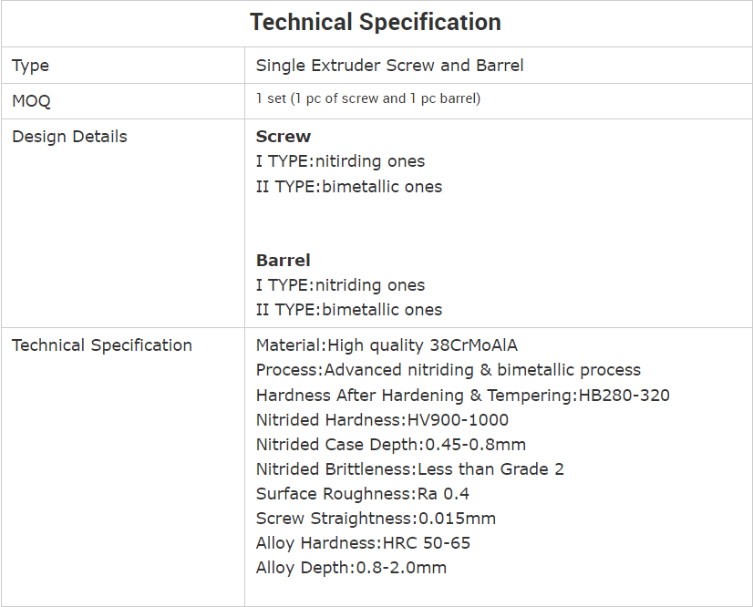
Task: Click the bold Barrel heading
Action: (284, 261)
